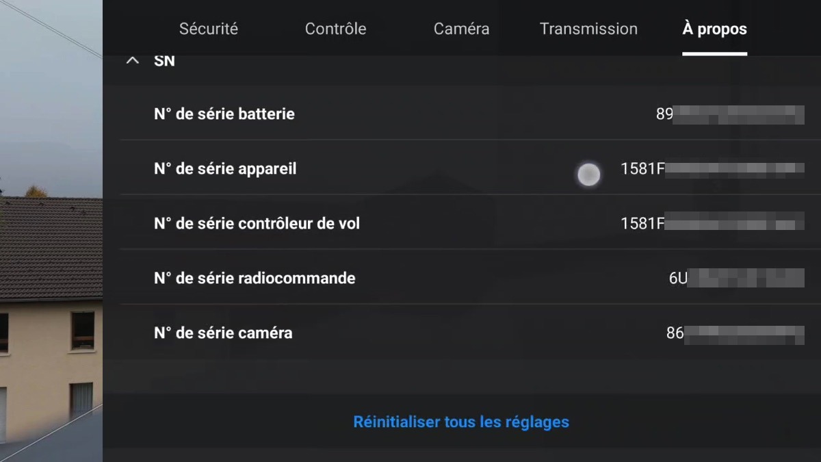Select the Transmission tab

pos(588,29)
